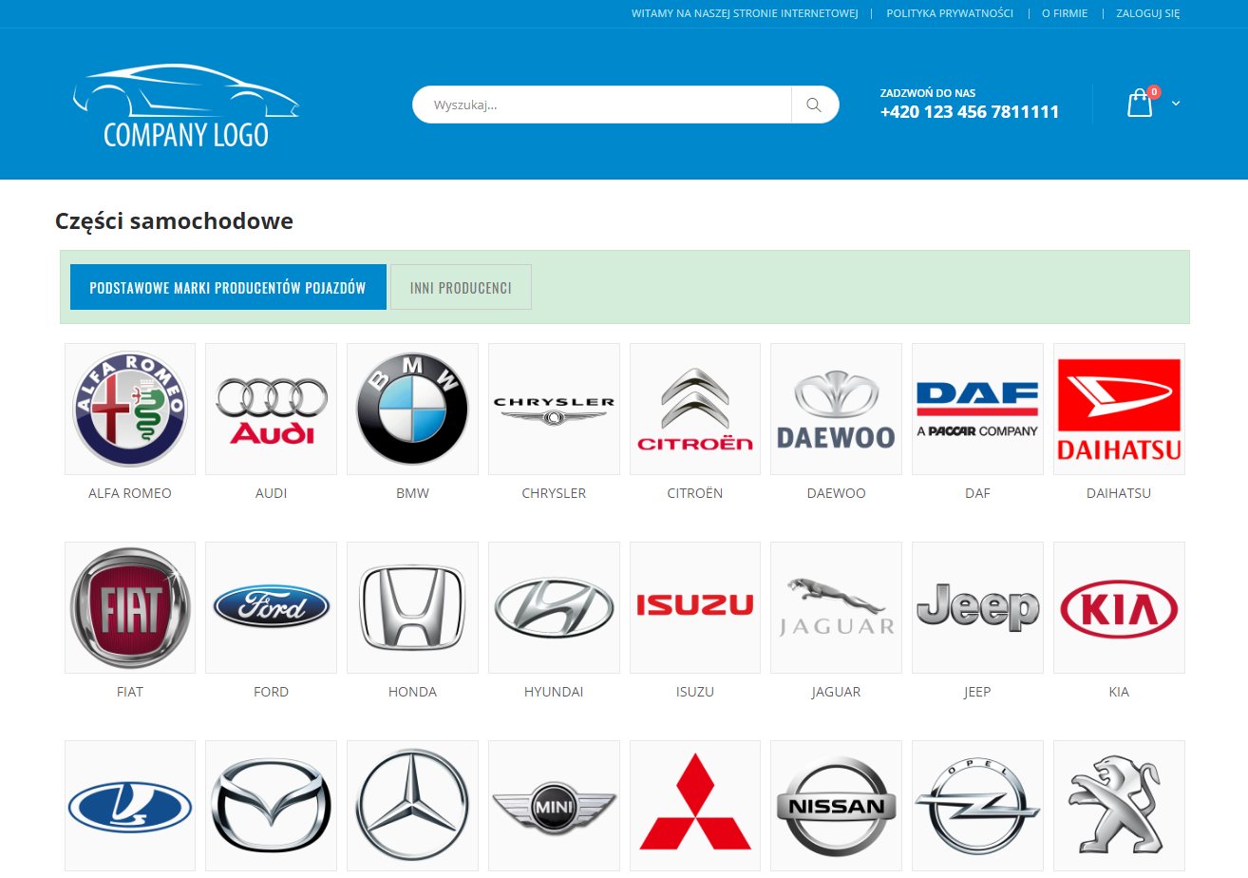Screen dimensions: 1248x878
Task: Open the DAF Paccar logo
Action: tap(977, 409)
